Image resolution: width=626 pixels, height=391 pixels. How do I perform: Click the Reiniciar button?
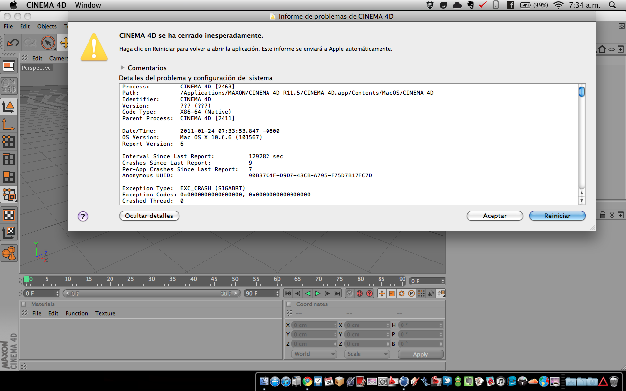tap(557, 216)
